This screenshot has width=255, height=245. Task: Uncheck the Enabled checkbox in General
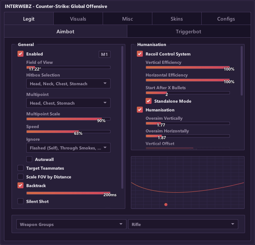[21, 54]
